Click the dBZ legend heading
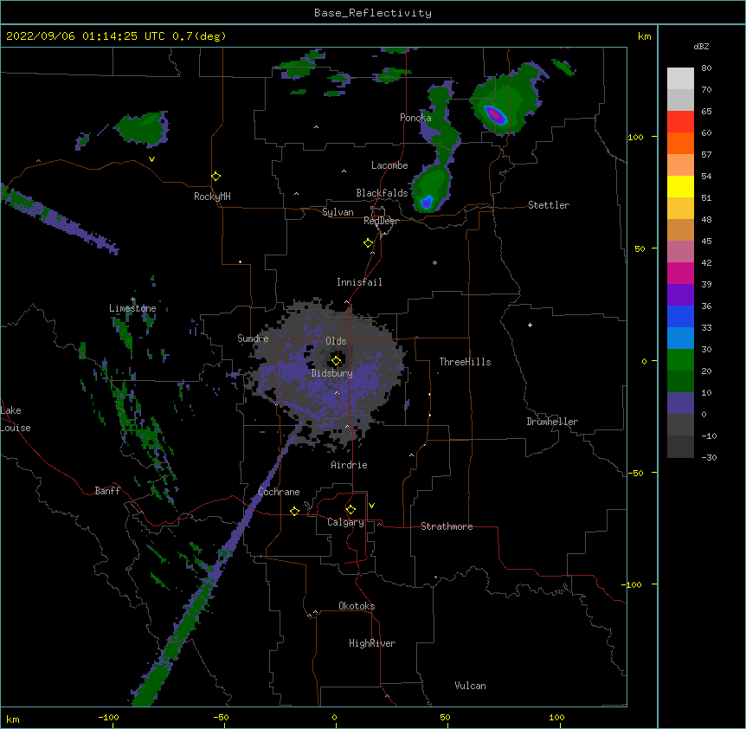The height and width of the screenshot is (729, 746). point(701,46)
